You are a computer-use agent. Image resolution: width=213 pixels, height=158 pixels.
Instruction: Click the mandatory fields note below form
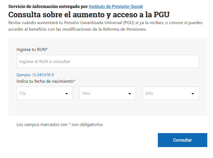click(60, 125)
